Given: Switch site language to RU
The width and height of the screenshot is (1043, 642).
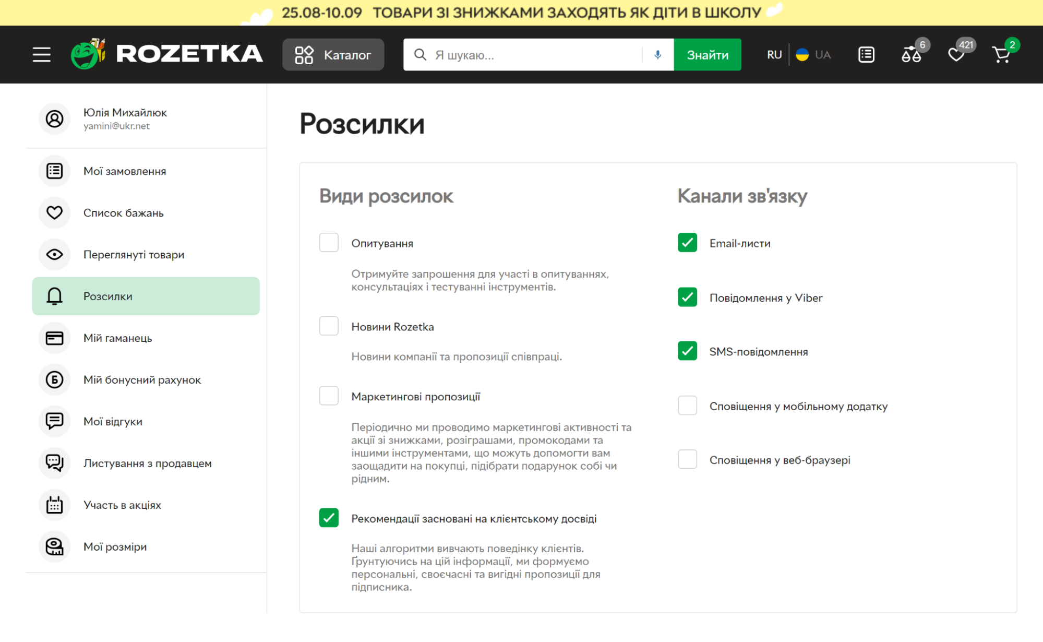Looking at the screenshot, I should [x=774, y=54].
